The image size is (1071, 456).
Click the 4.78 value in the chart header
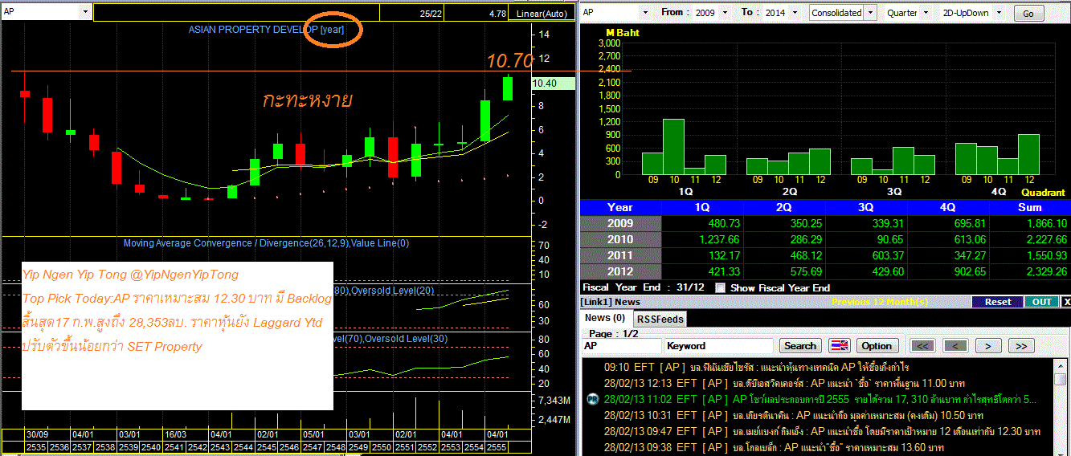click(x=497, y=14)
